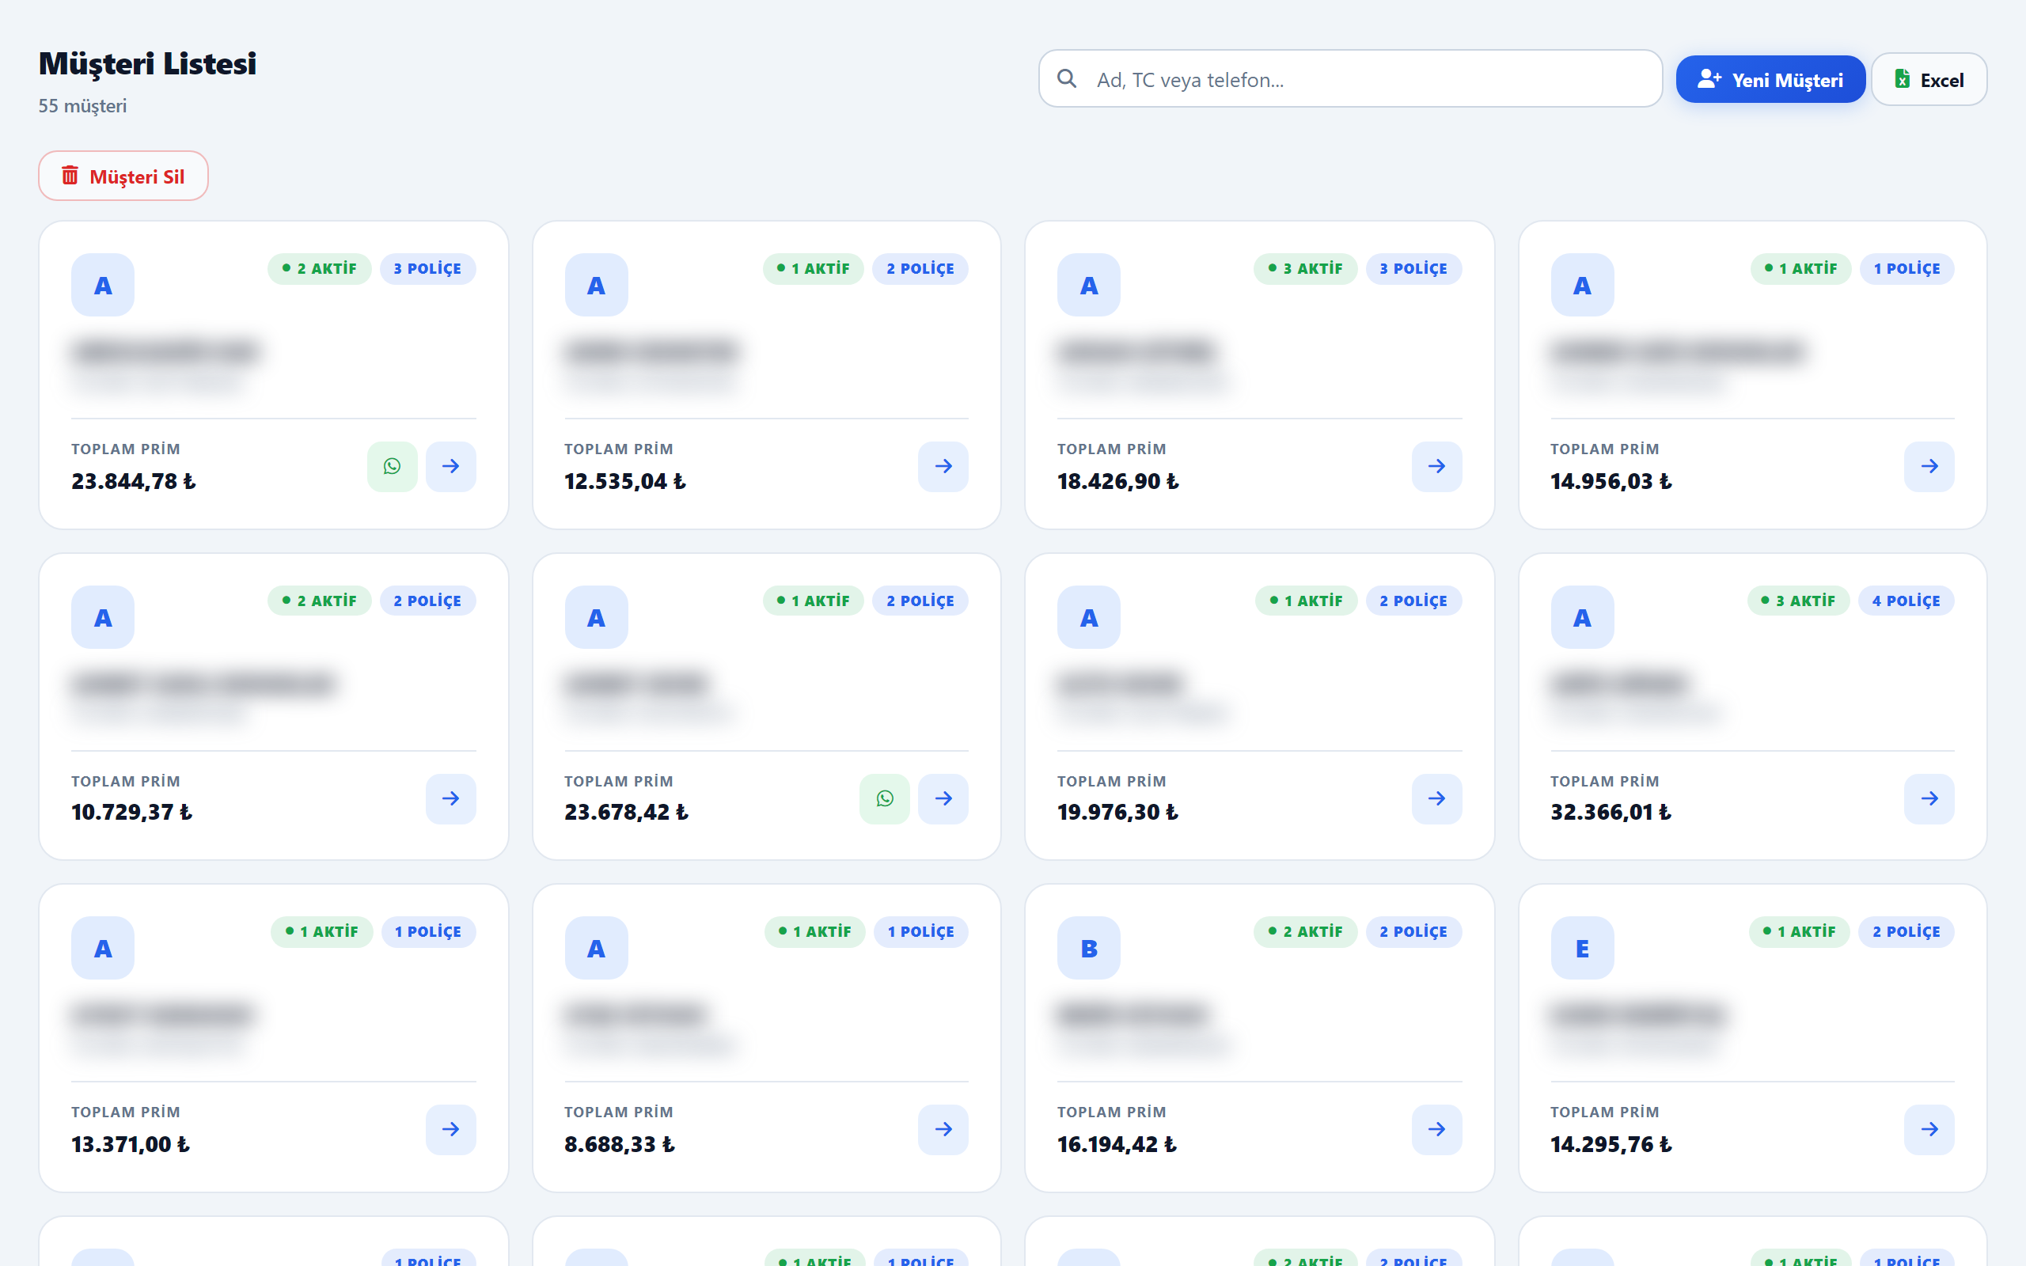
Task: Send WhatsApp to the 23.678,42 ₺ customer
Action: coord(884,799)
